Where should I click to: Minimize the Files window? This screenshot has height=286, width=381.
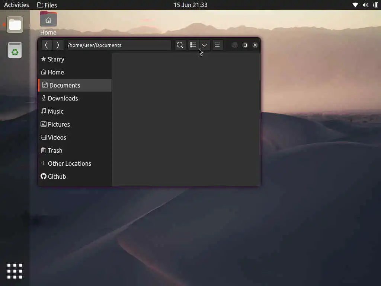point(235,45)
